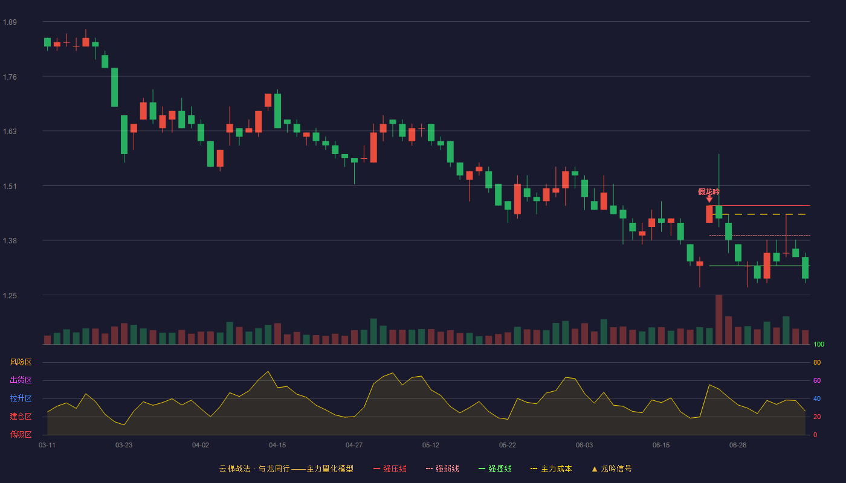Click the tallest red volume bar
Screen dimensions: 846x483
pyautogui.click(x=719, y=319)
